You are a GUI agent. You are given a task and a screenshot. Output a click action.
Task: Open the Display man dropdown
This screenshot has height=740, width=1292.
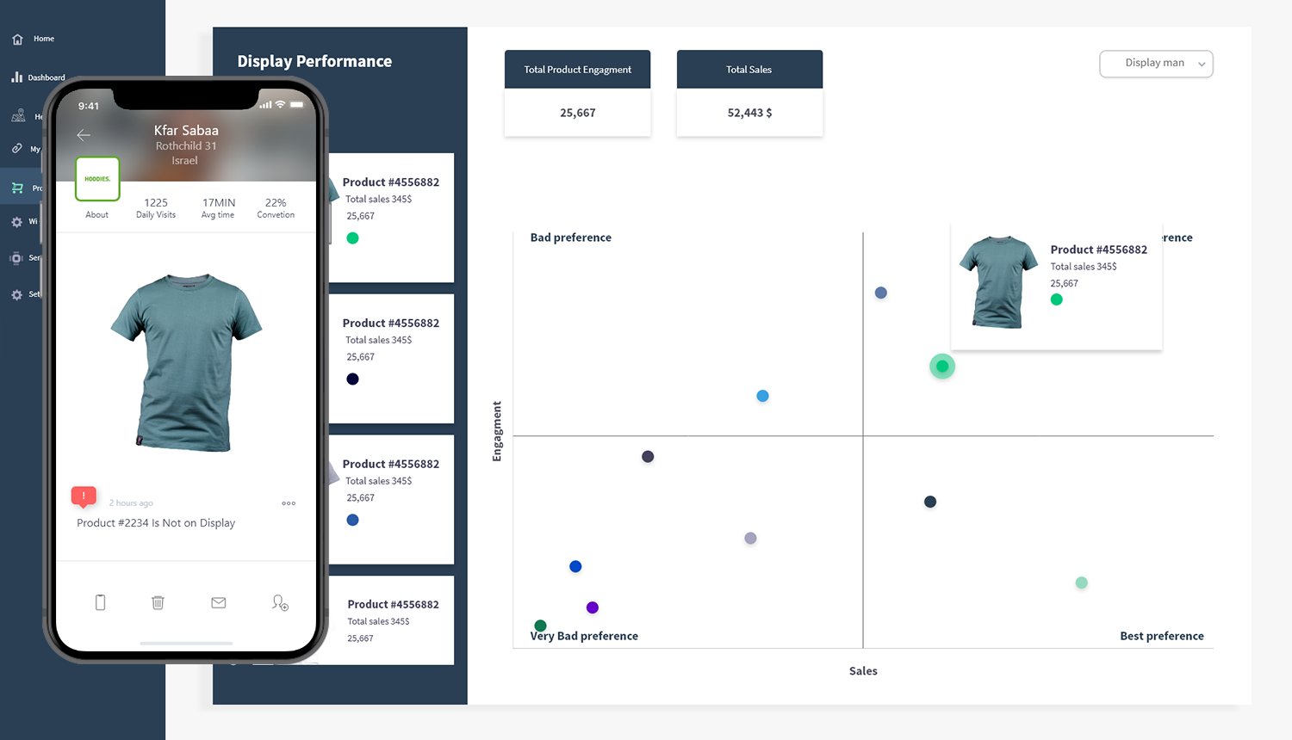tap(1154, 64)
